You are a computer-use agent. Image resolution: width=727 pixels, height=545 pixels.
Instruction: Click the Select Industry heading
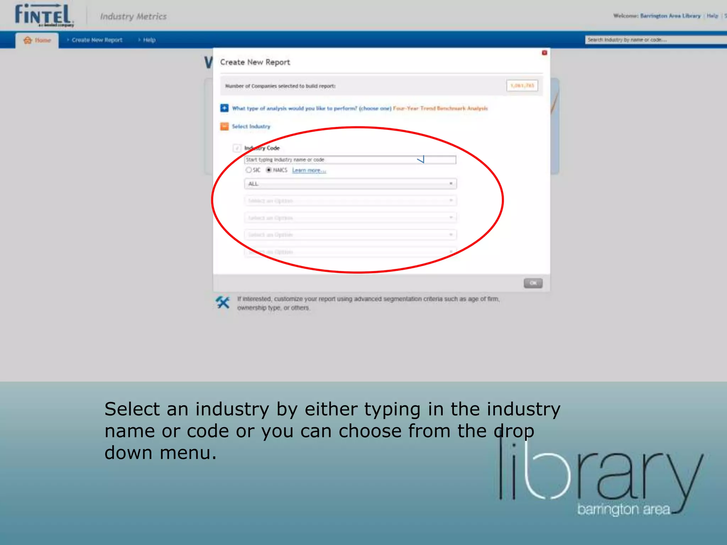pyautogui.click(x=251, y=126)
